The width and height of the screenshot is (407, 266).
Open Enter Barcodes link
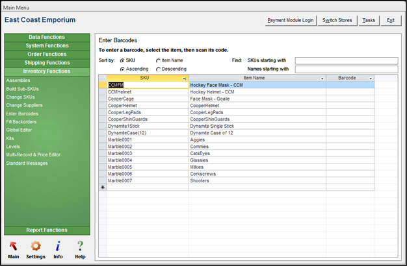pyautogui.click(x=22, y=114)
